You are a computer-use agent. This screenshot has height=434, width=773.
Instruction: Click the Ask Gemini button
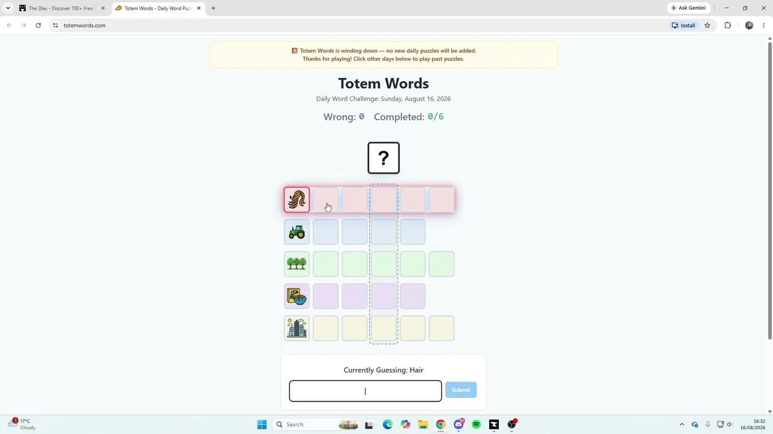click(x=688, y=8)
